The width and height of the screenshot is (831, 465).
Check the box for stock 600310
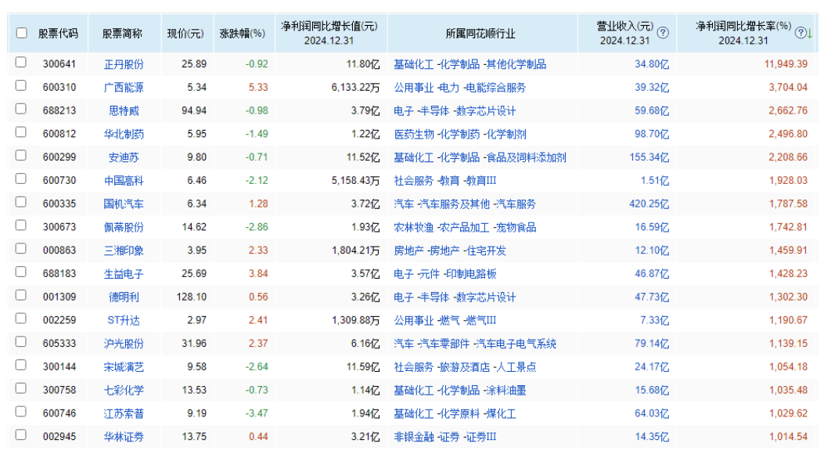pyautogui.click(x=20, y=85)
